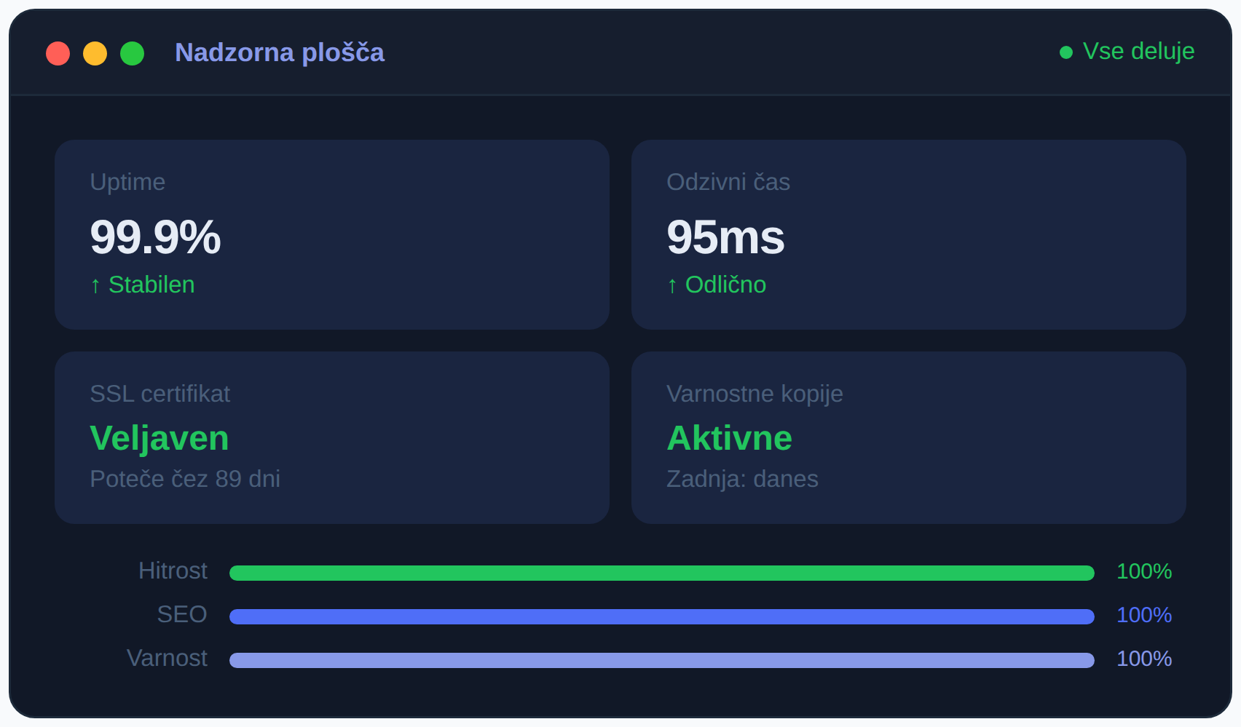Click the green status dot indicator
Viewport: 1241px width, 727px height.
(x=1066, y=52)
